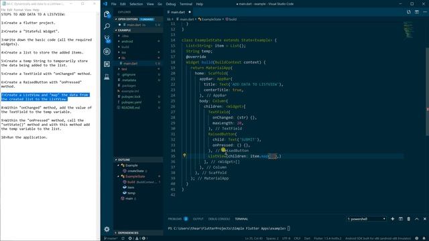Click the CRLF line ending indicator

point(297,238)
